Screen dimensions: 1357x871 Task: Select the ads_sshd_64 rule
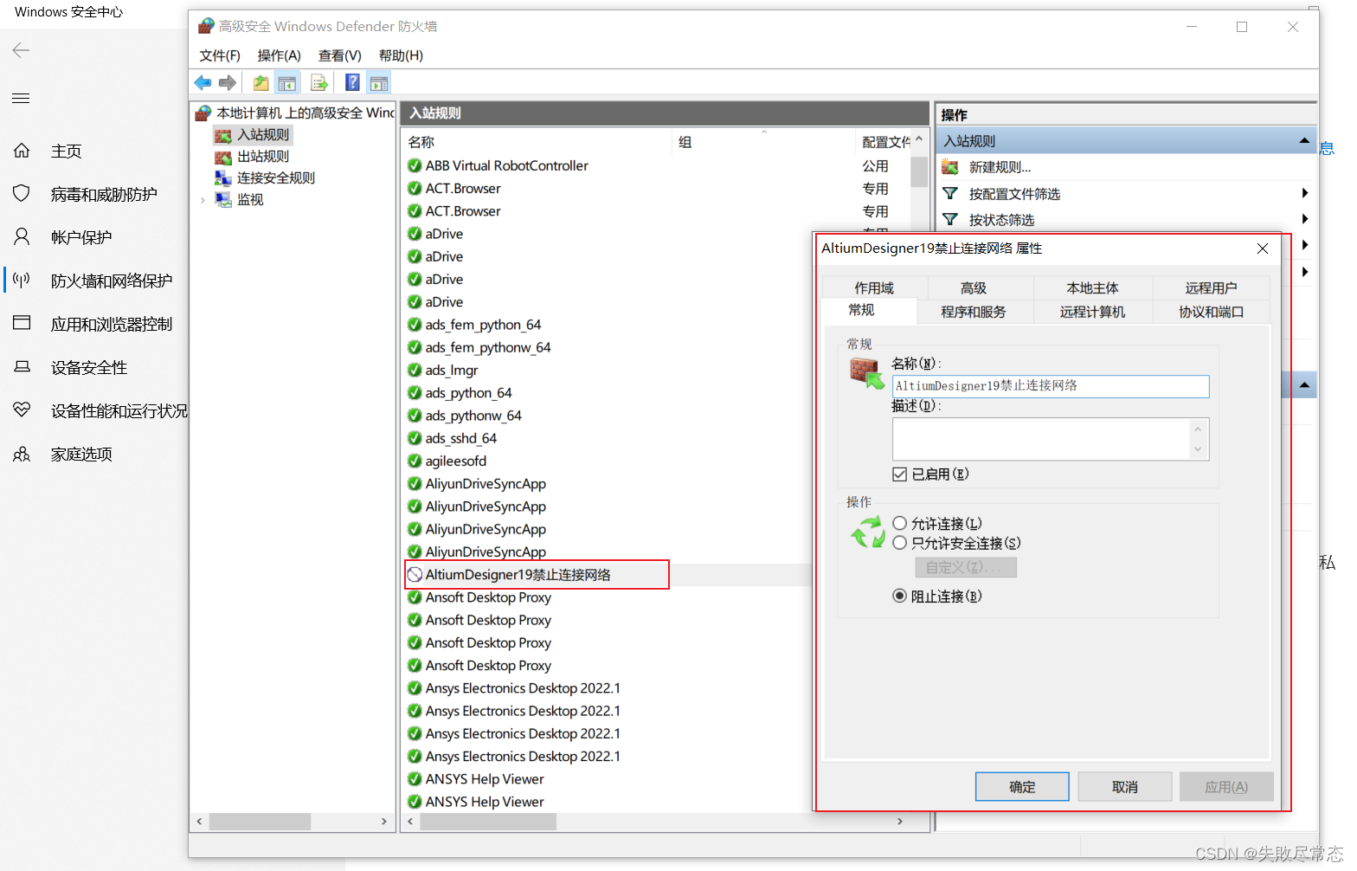(460, 439)
